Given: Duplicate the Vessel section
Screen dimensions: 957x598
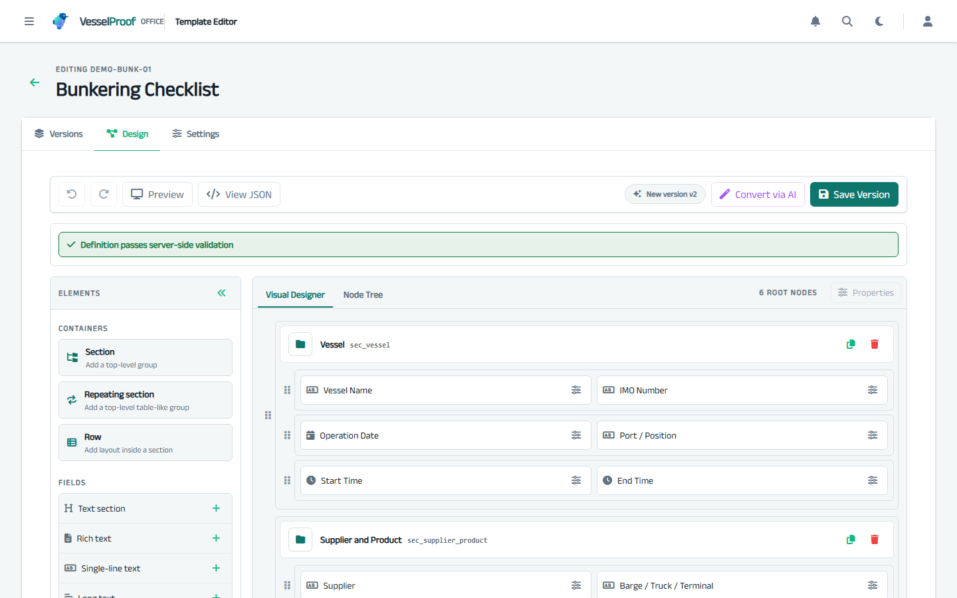Looking at the screenshot, I should coord(851,344).
